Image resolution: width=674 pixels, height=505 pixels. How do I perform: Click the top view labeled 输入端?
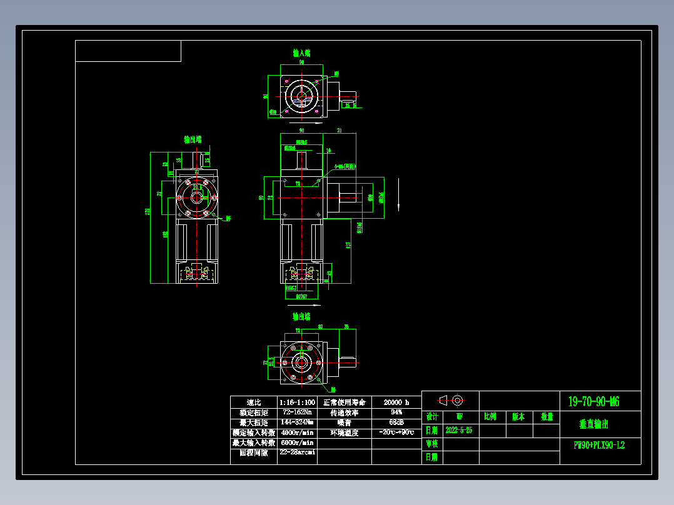[302, 95]
